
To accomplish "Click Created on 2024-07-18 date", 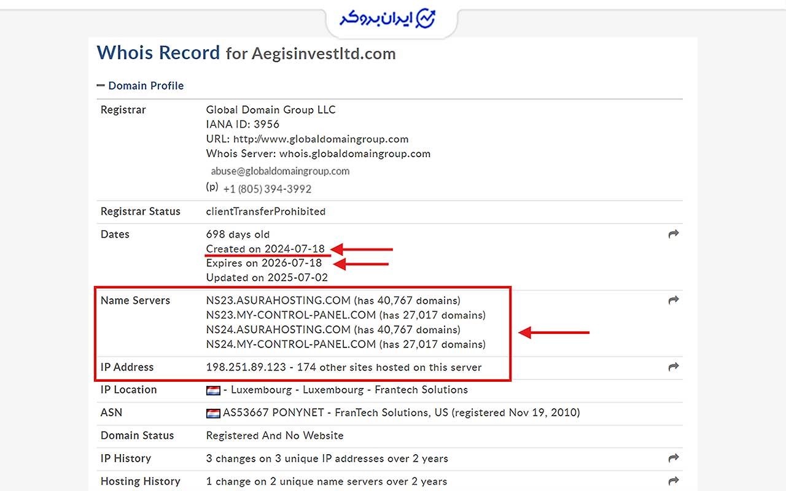I will pos(265,249).
